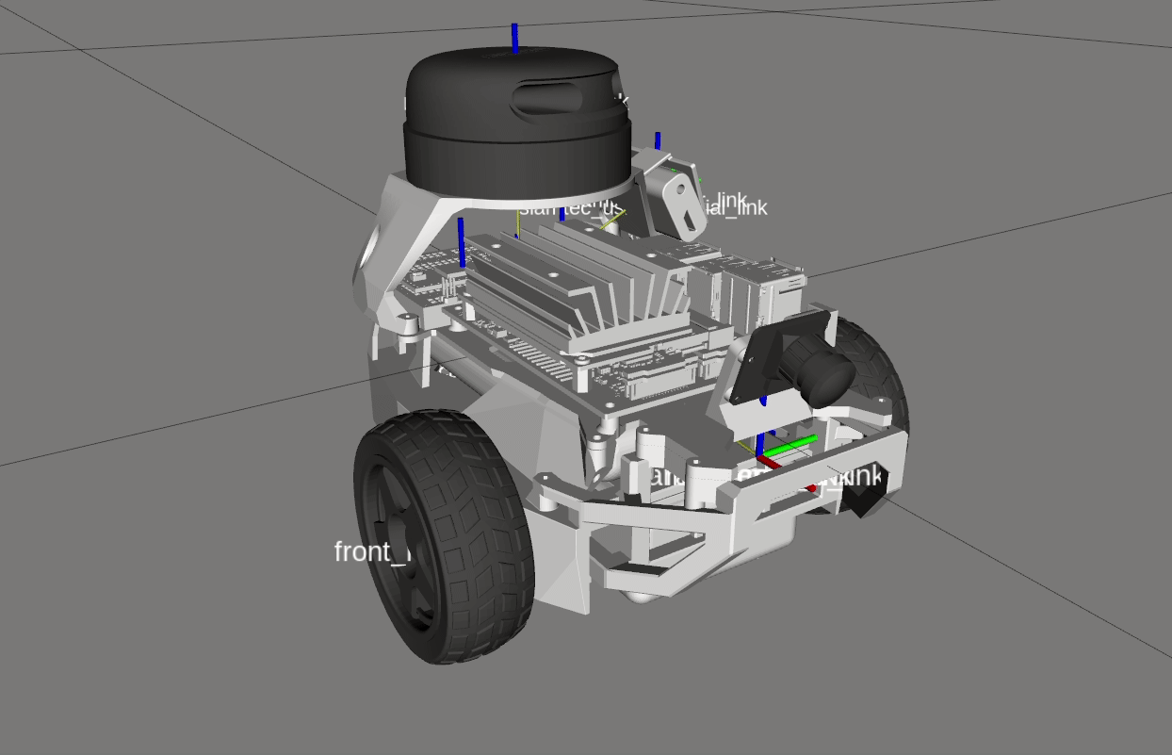Click the large front wheel tire

444,535
